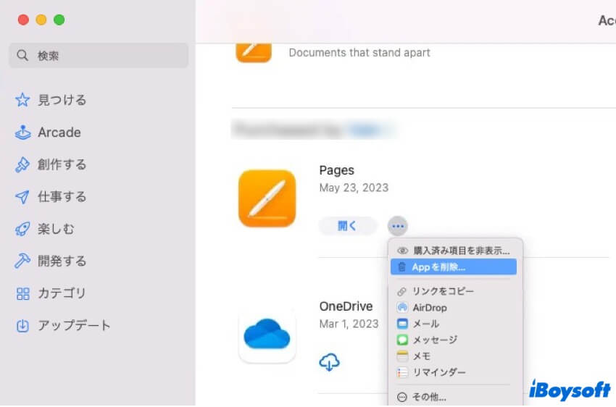Screen dimensions: 616x407
Task: Close the window with red button
Action: (x=23, y=20)
